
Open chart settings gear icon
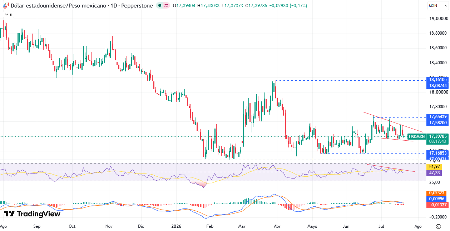[x=438, y=226]
